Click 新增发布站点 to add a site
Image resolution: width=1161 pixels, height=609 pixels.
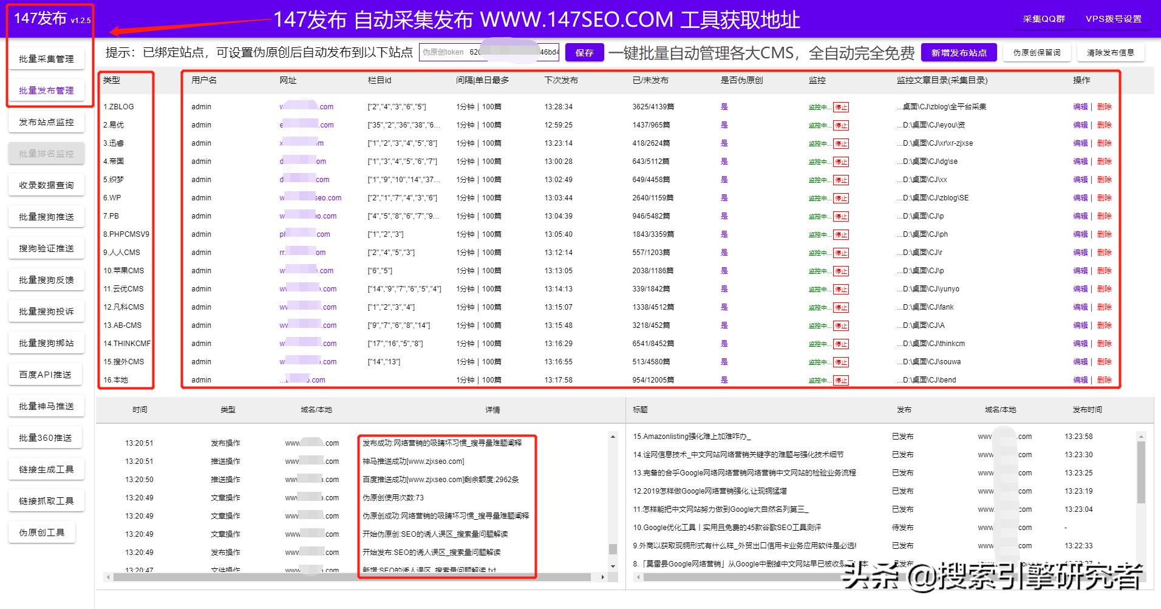(x=958, y=52)
